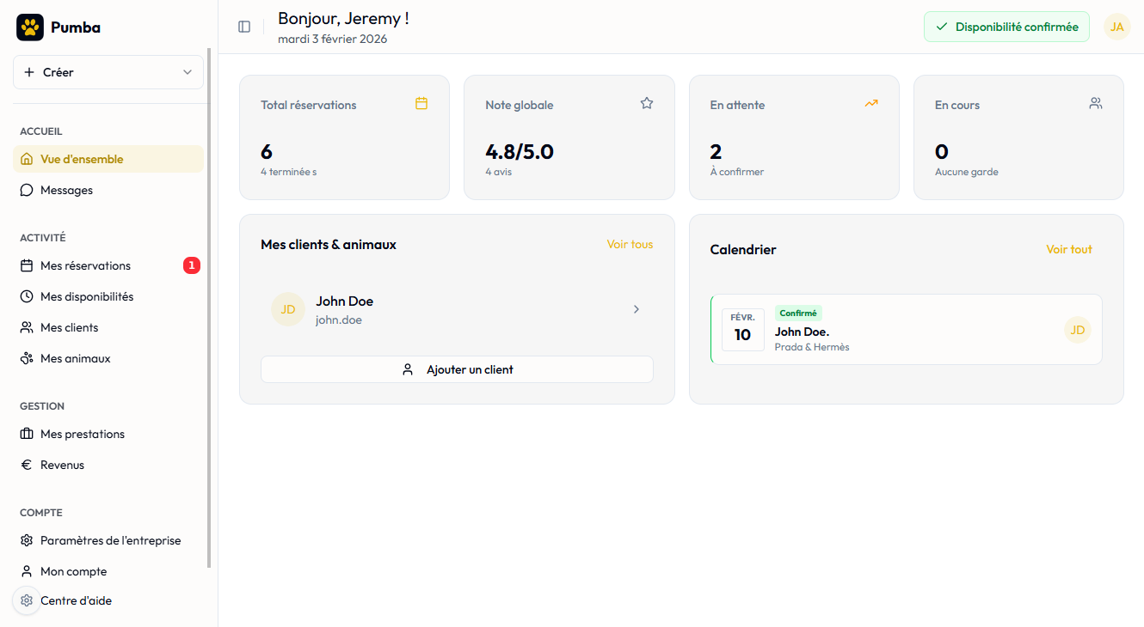Click Voir tous link for clients
The height and width of the screenshot is (627, 1144).
[630, 245]
